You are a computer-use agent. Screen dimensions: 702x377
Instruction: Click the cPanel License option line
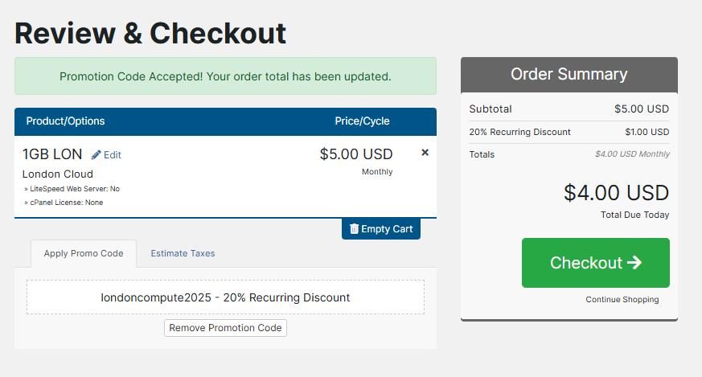(64, 203)
